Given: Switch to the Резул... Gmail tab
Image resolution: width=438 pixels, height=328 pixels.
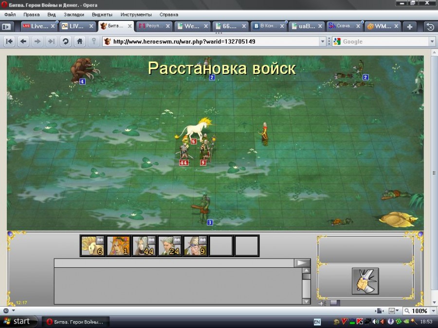Looking at the screenshot, I should (154, 26).
